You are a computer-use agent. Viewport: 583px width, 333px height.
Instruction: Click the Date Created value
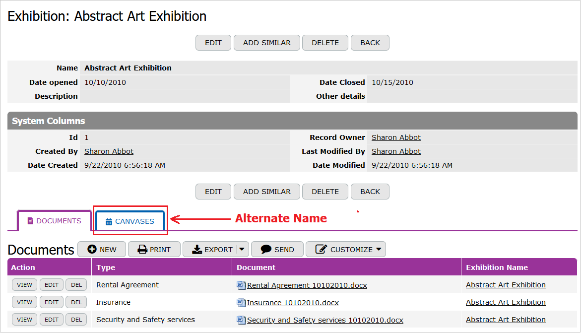click(x=125, y=165)
